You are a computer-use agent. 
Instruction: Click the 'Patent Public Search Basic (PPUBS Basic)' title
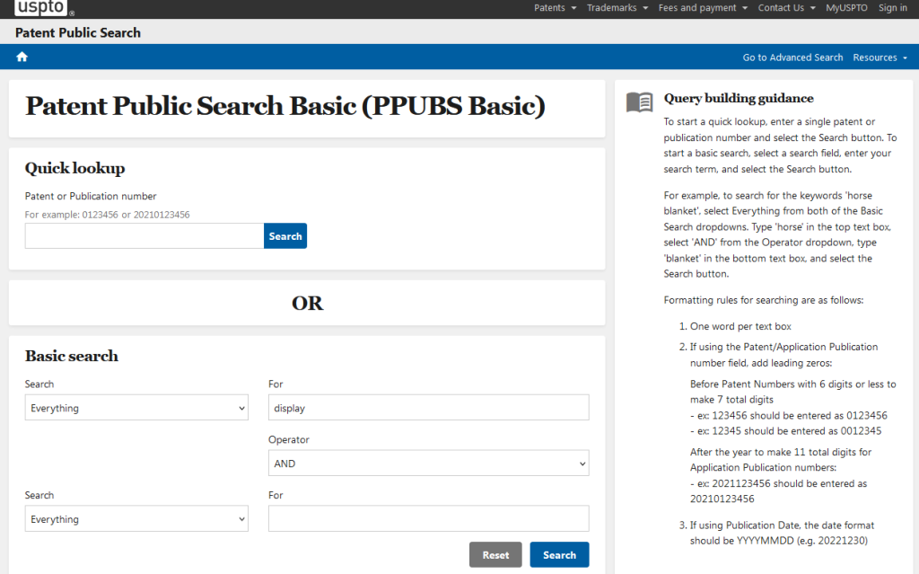(285, 106)
